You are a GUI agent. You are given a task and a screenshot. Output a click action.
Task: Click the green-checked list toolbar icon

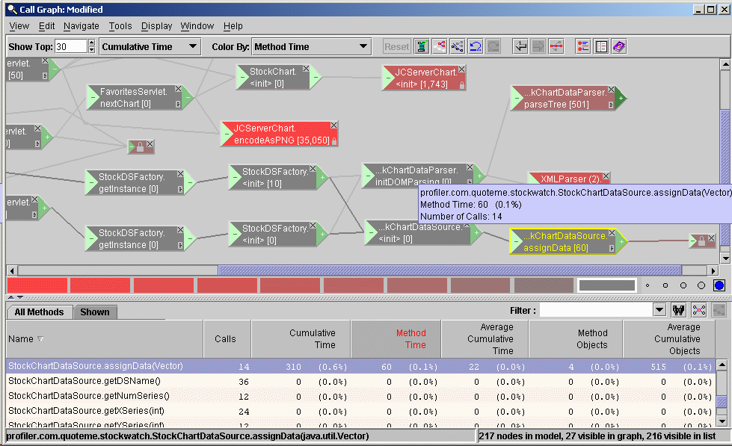[422, 47]
